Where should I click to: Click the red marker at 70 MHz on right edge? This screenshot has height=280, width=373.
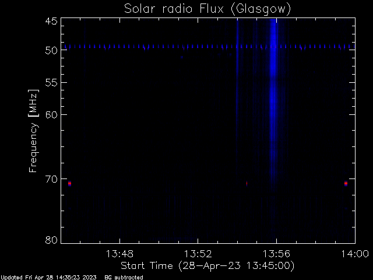346,184
